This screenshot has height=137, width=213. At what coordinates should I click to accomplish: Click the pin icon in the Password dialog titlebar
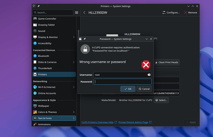[85, 39]
